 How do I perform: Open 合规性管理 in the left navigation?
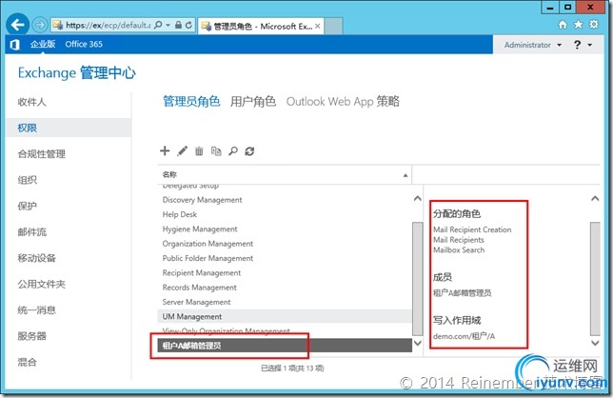42,154
